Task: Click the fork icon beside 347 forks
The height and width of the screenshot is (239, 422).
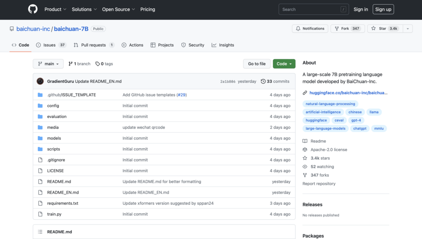Action: click(x=305, y=175)
